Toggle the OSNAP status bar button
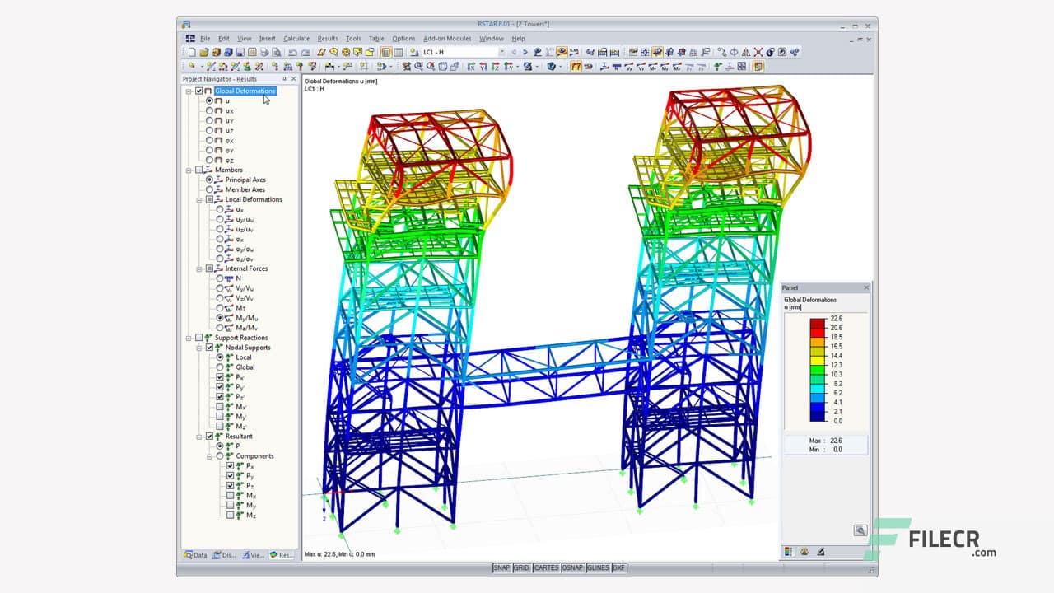The width and height of the screenshot is (1054, 593). [x=572, y=567]
